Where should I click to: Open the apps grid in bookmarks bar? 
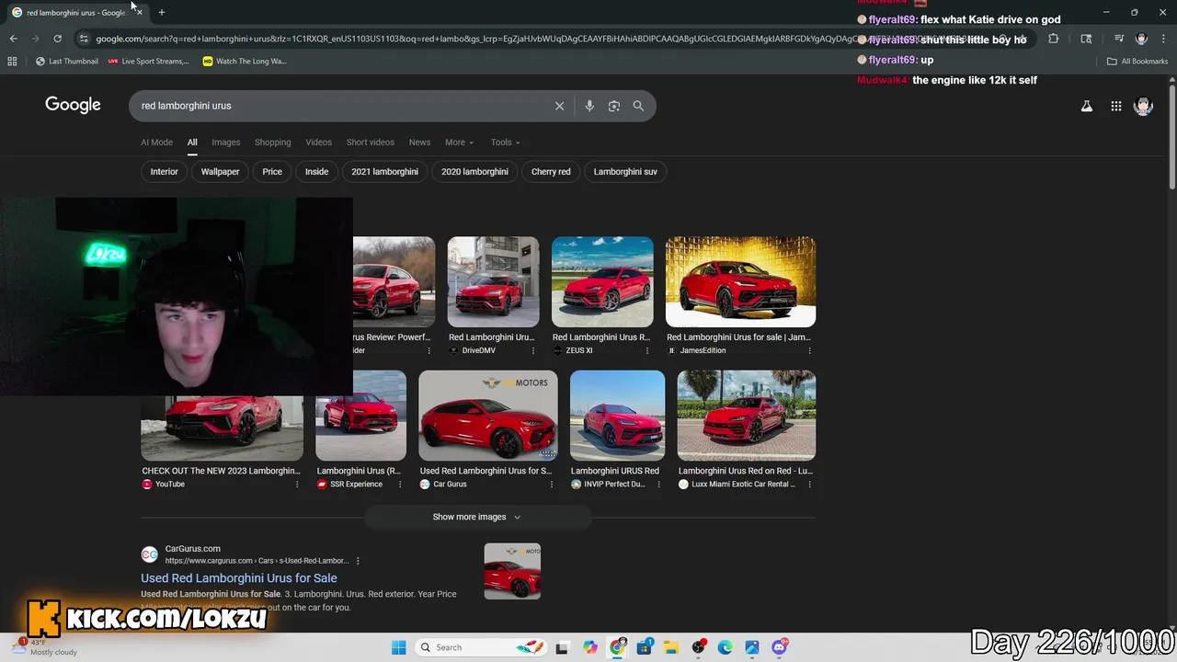(x=12, y=62)
